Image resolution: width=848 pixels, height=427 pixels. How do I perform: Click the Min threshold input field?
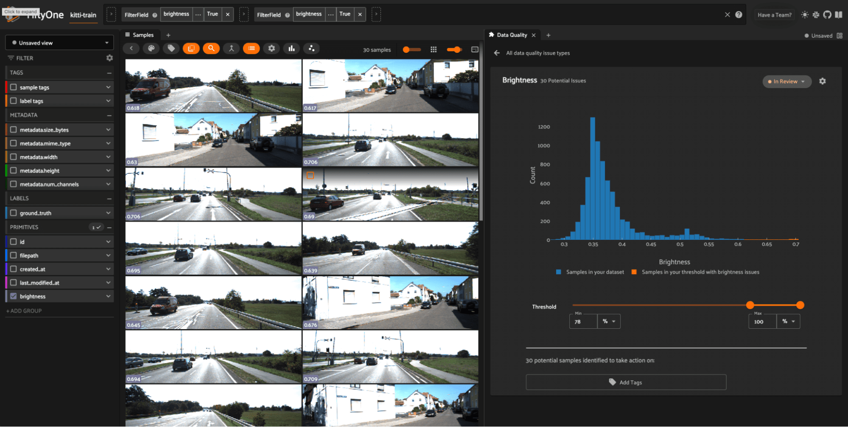(583, 322)
